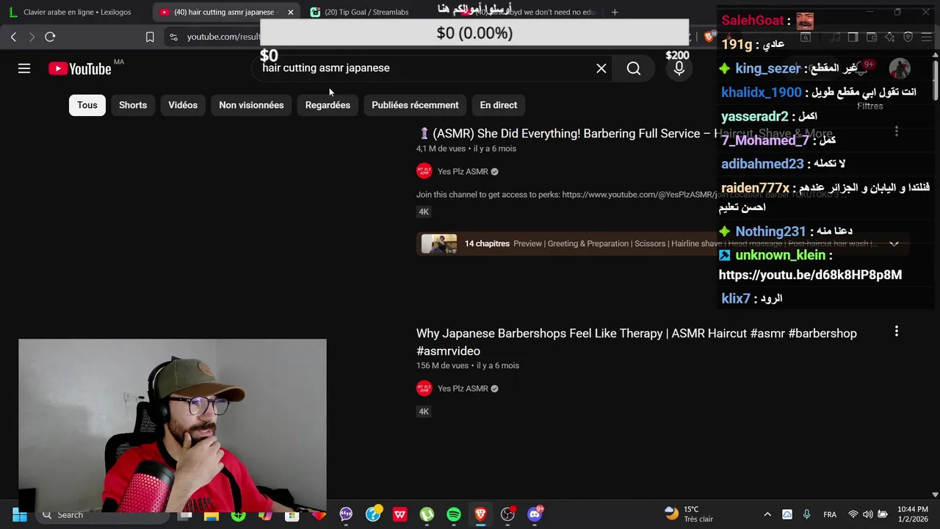This screenshot has width=940, height=529.
Task: Click youtu.be/d68k8HP8p8M link in chat
Action: pos(810,274)
